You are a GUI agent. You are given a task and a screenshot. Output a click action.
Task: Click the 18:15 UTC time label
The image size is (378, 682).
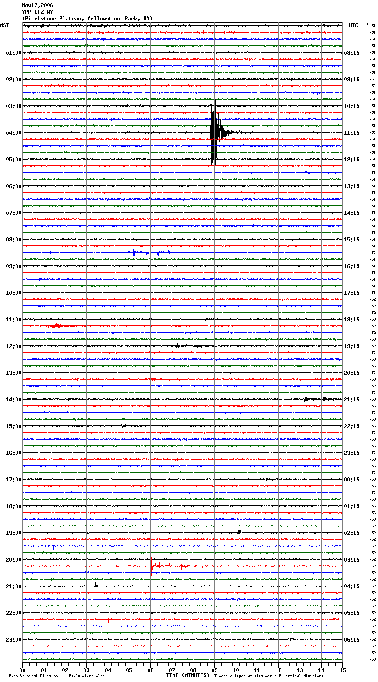(x=352, y=320)
